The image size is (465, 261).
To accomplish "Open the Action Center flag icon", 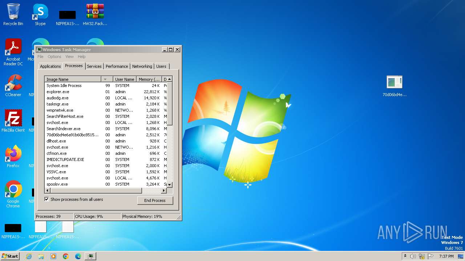I will click(430, 256).
